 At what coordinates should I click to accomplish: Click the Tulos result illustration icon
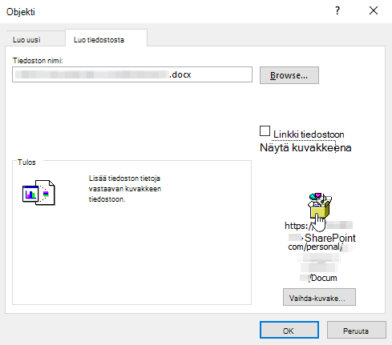pos(38,192)
